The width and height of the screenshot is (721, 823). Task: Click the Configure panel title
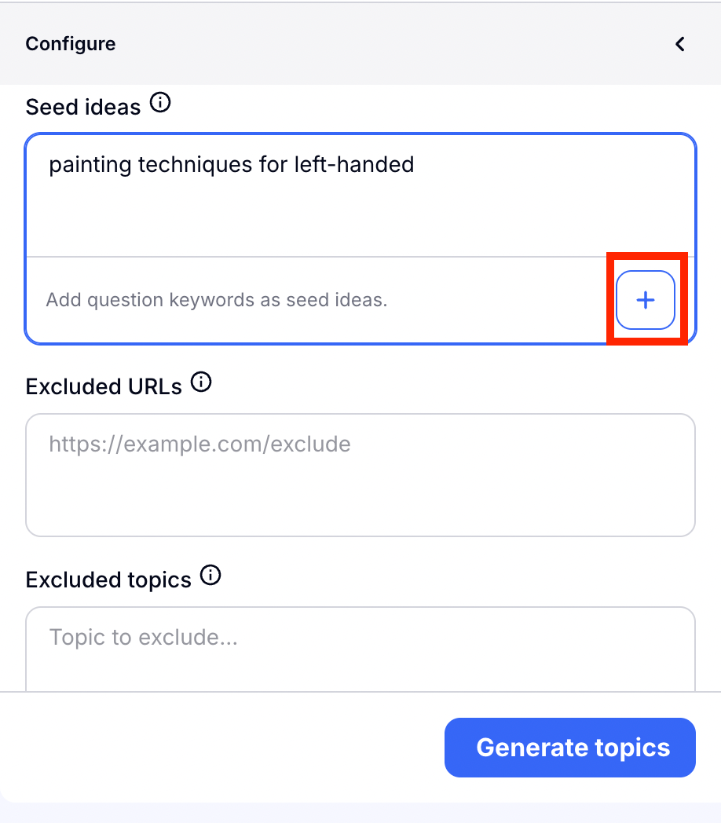[71, 44]
